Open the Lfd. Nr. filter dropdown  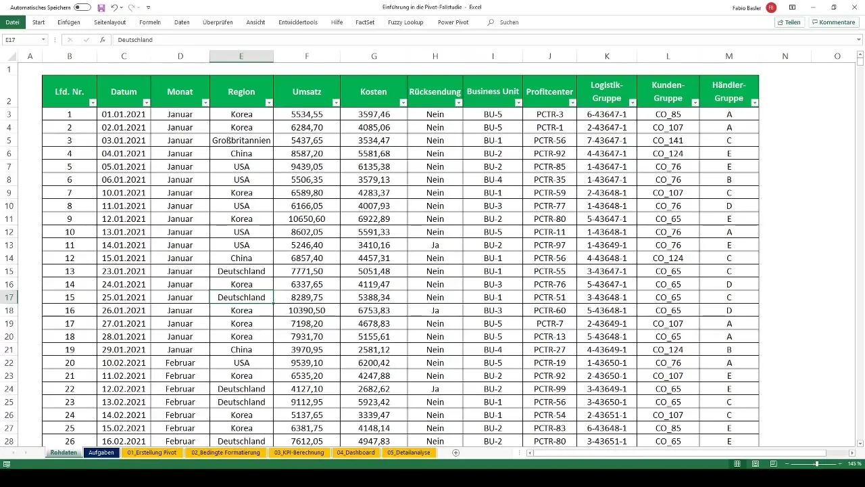[92, 103]
